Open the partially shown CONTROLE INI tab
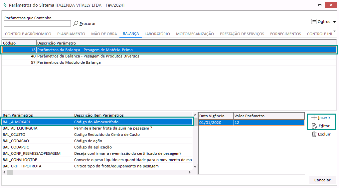 coord(319,34)
